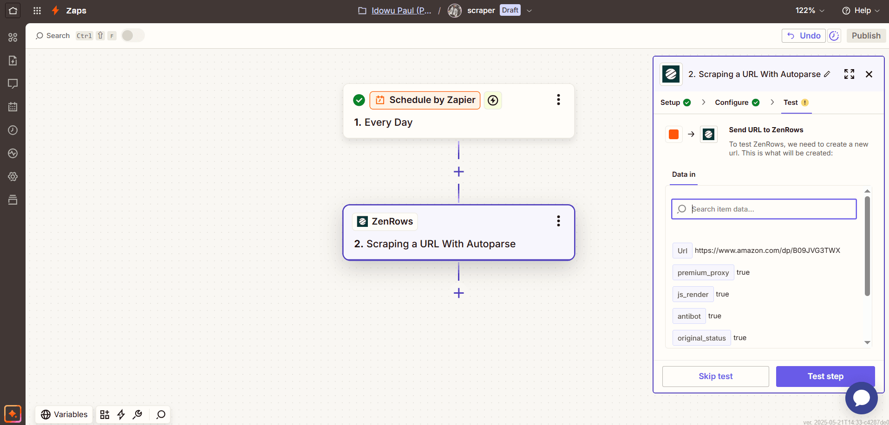Click the data list scrollbar thumb
Image resolution: width=889 pixels, height=425 pixels.
click(x=867, y=246)
